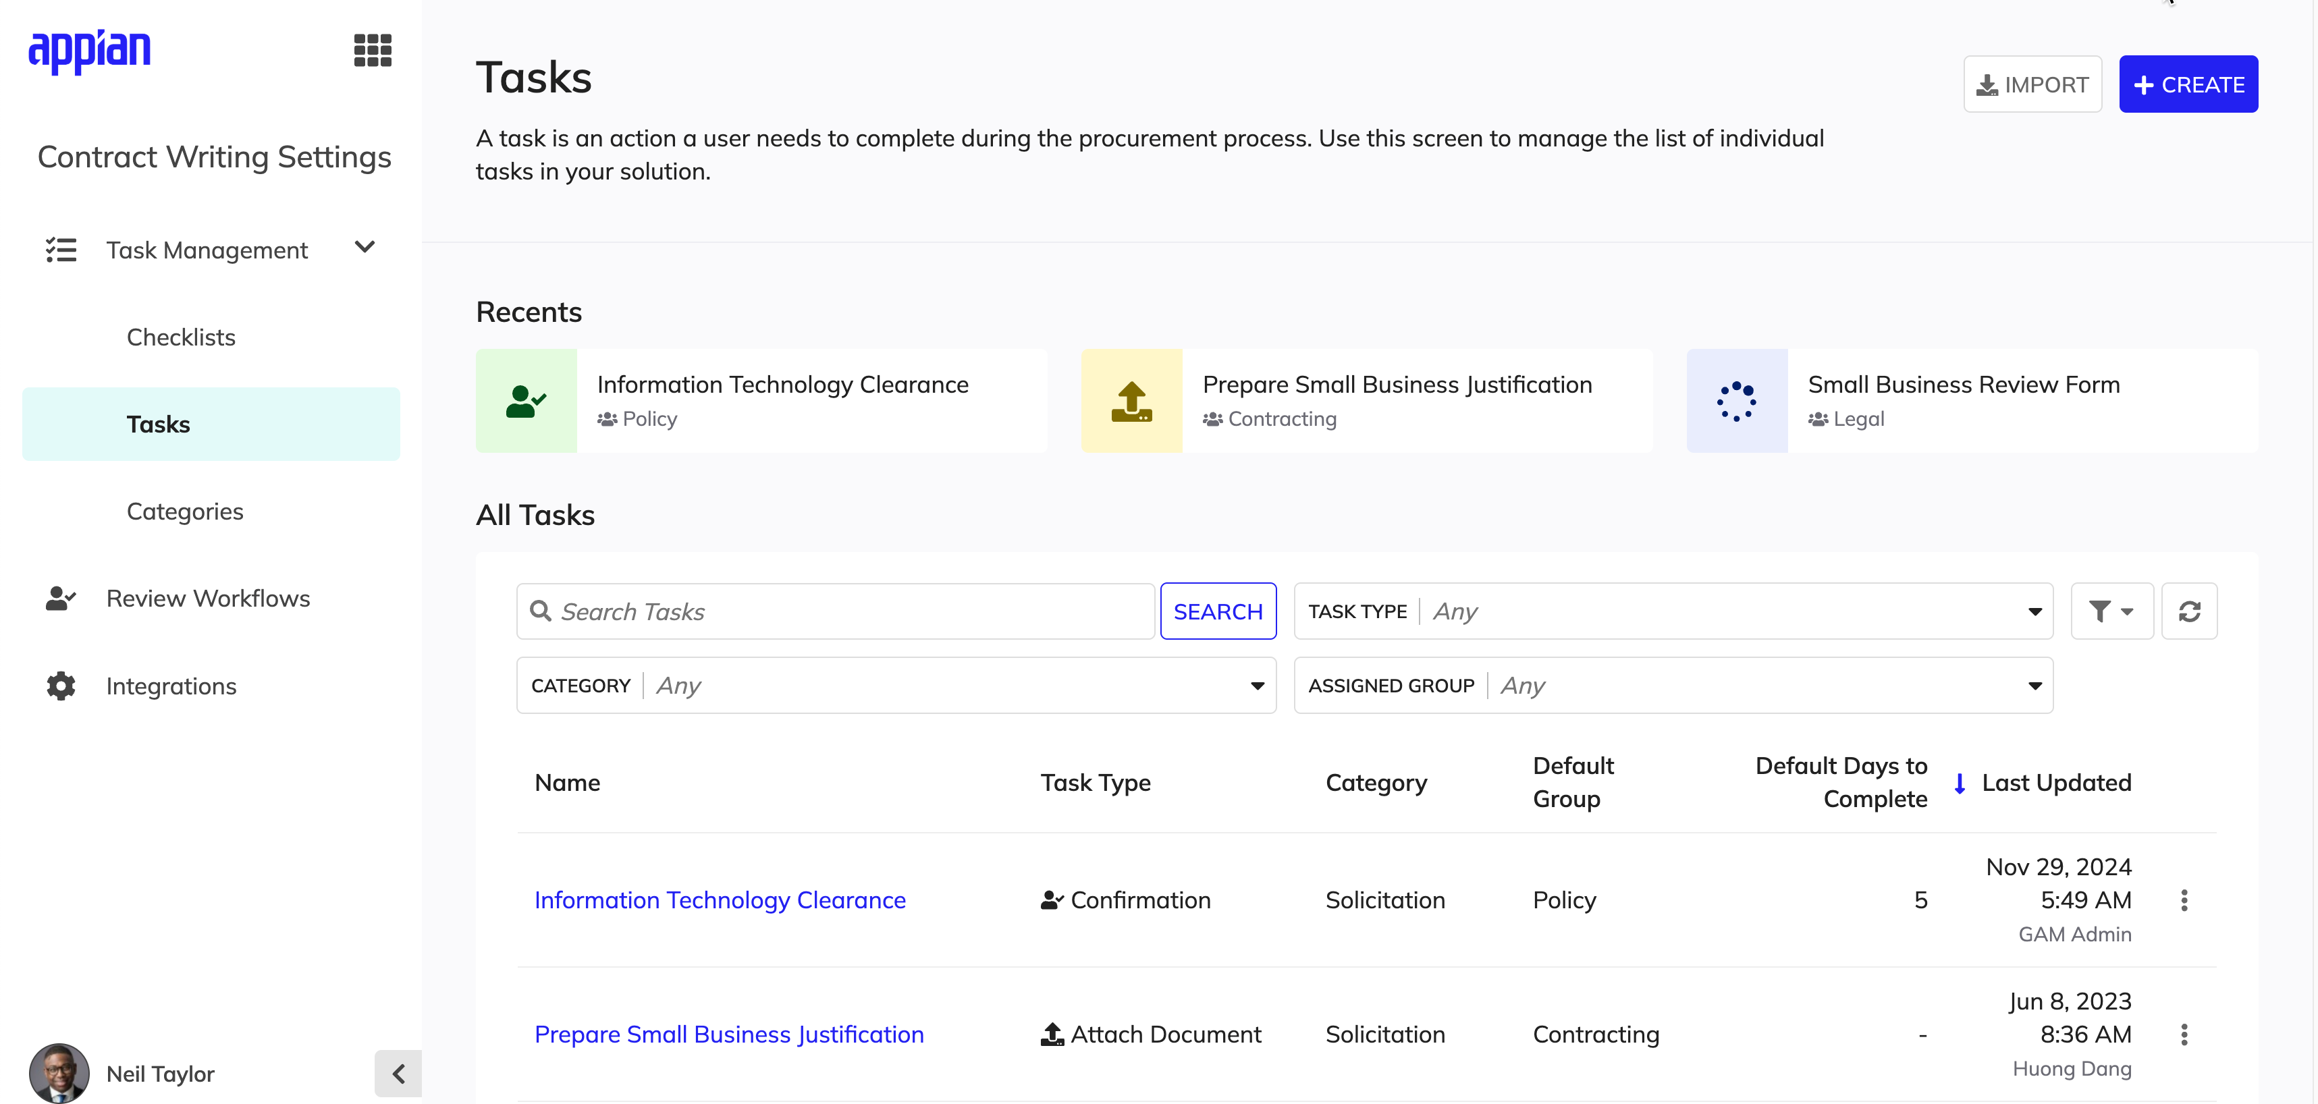Click the refresh tasks icon button
The image size is (2318, 1104).
[2189, 612]
